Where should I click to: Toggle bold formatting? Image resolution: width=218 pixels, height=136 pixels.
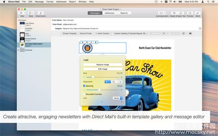(x=151, y=33)
